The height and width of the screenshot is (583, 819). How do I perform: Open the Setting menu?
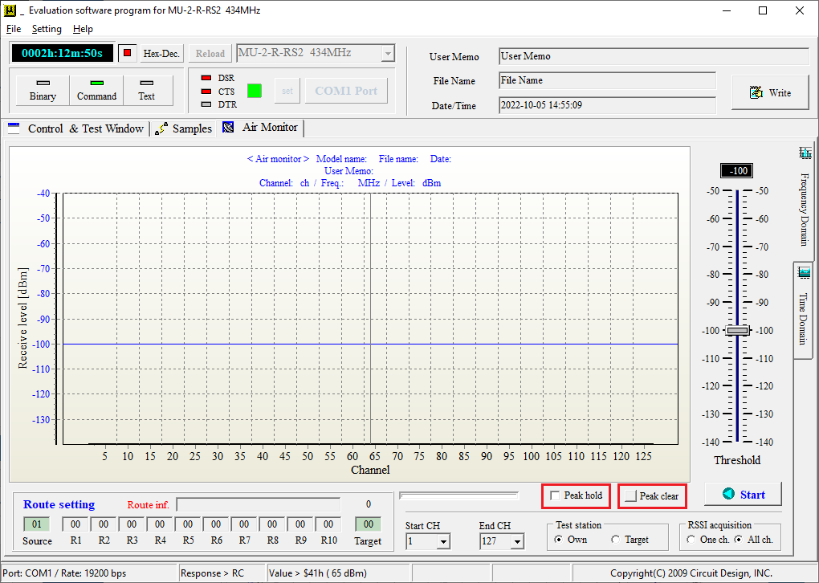(x=47, y=29)
